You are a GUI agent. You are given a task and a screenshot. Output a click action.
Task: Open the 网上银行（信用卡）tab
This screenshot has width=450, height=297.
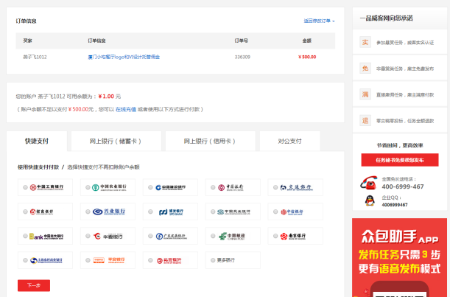(209, 141)
